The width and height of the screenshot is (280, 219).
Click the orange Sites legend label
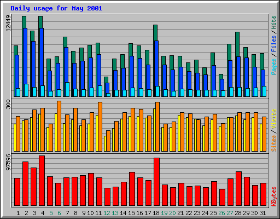[x=274, y=143]
